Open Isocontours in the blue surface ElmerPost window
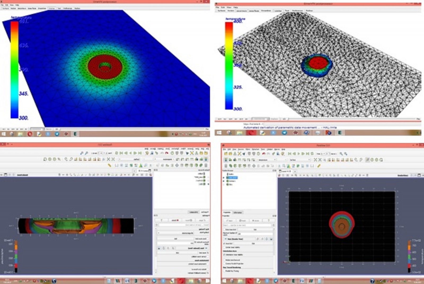Viewport: 424px width, 284px height. click(x=22, y=8)
